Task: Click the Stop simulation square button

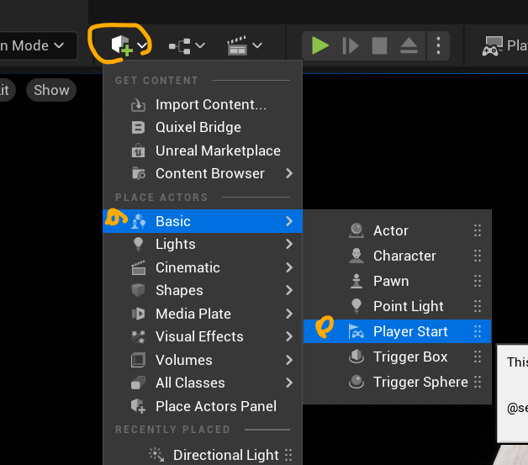Action: click(379, 45)
